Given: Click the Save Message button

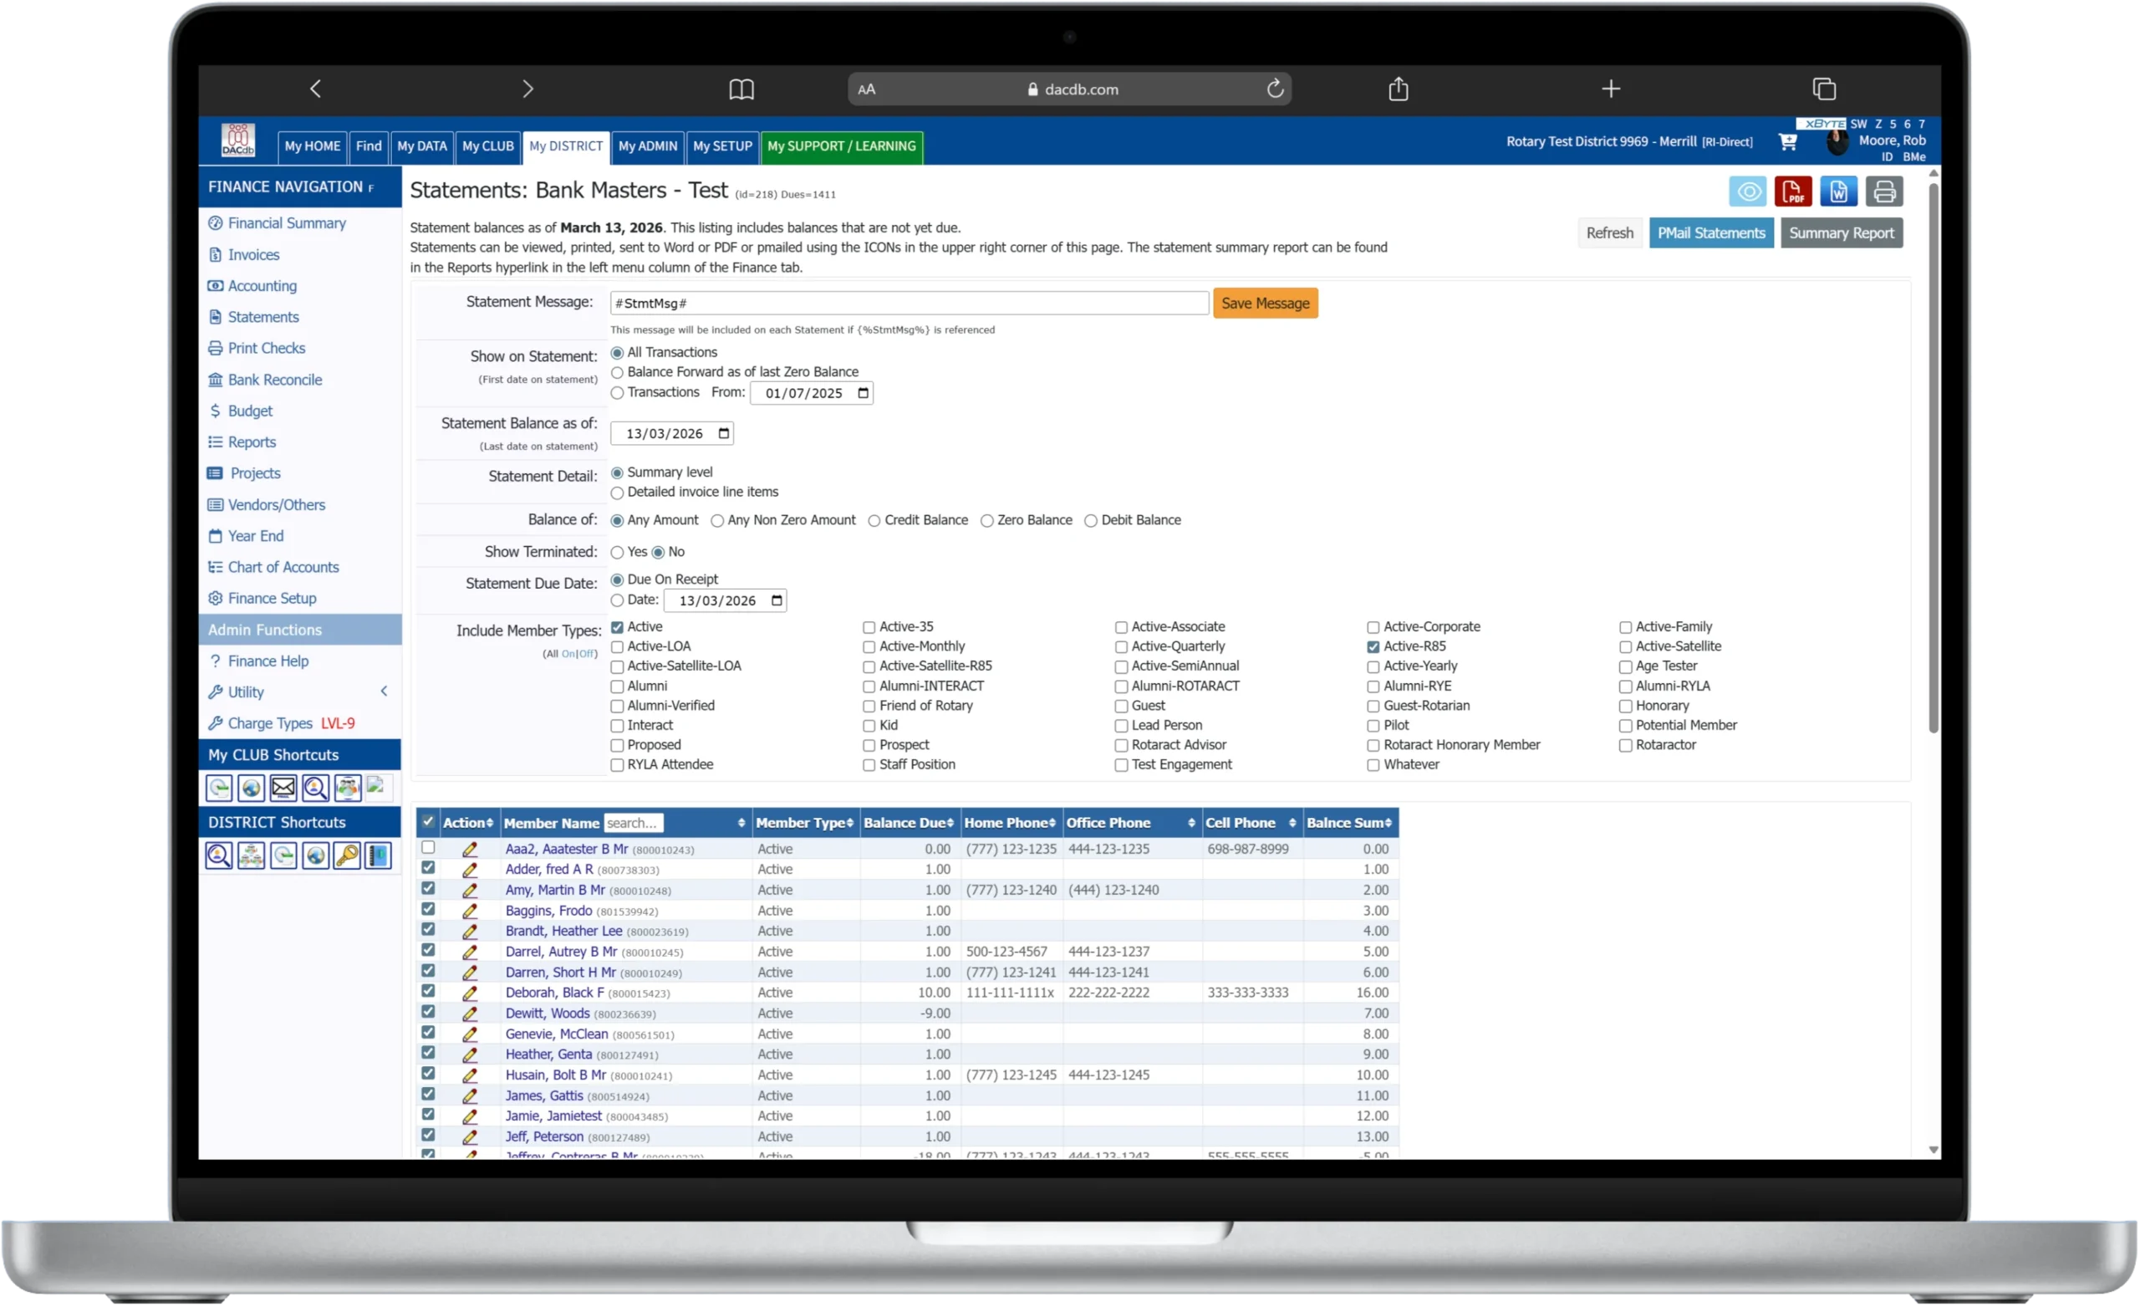Looking at the screenshot, I should (1265, 304).
